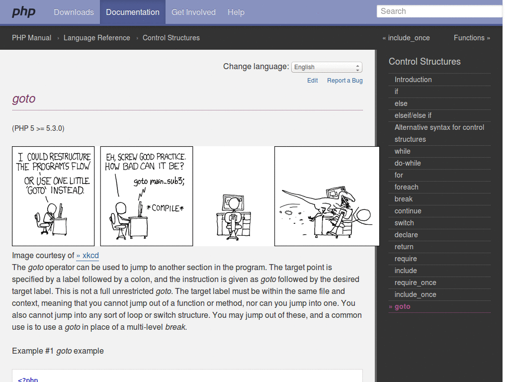Switch to the Documentation section

(132, 12)
